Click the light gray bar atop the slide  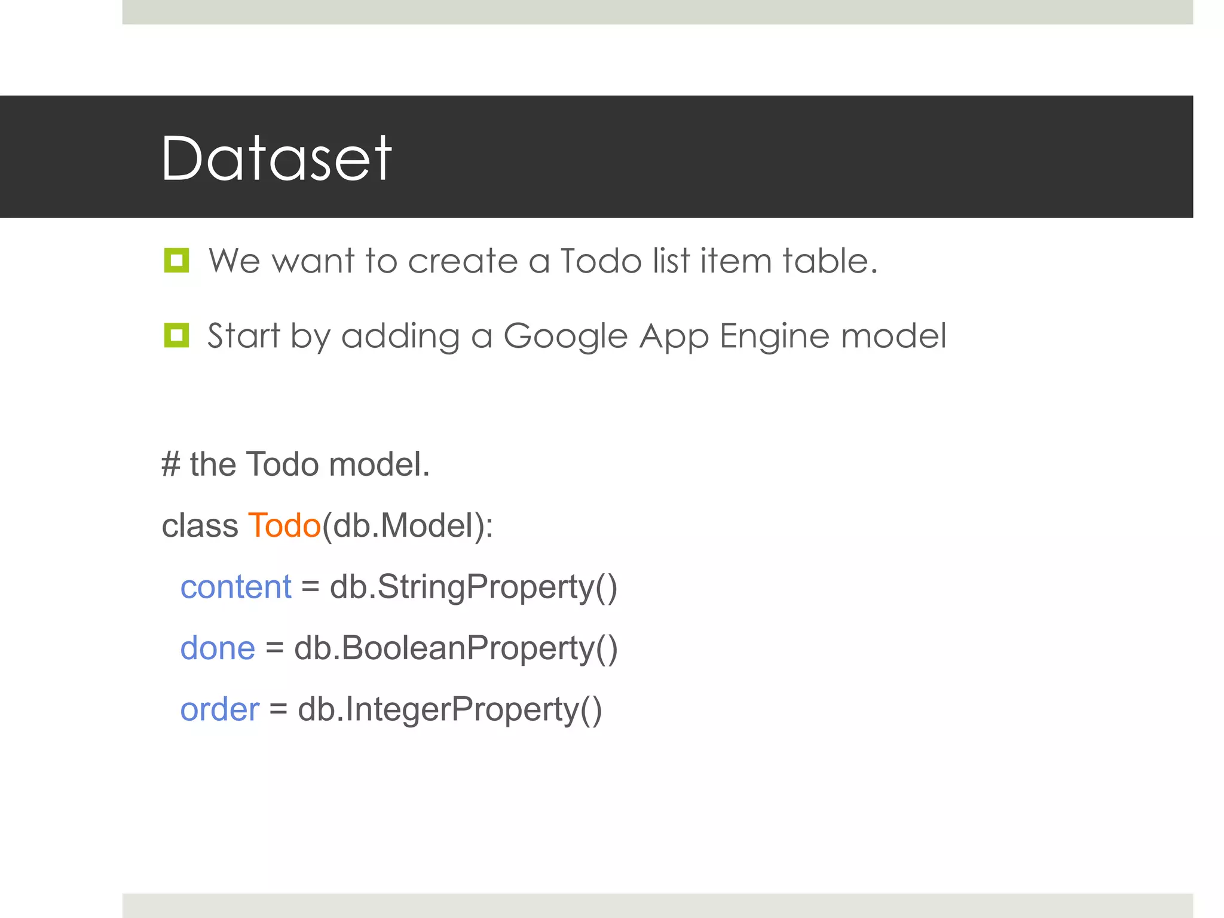[657, 12]
